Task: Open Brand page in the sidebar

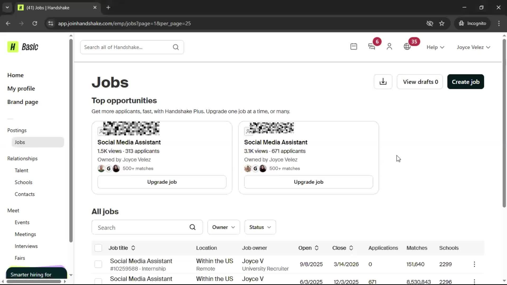Action: coord(23,102)
